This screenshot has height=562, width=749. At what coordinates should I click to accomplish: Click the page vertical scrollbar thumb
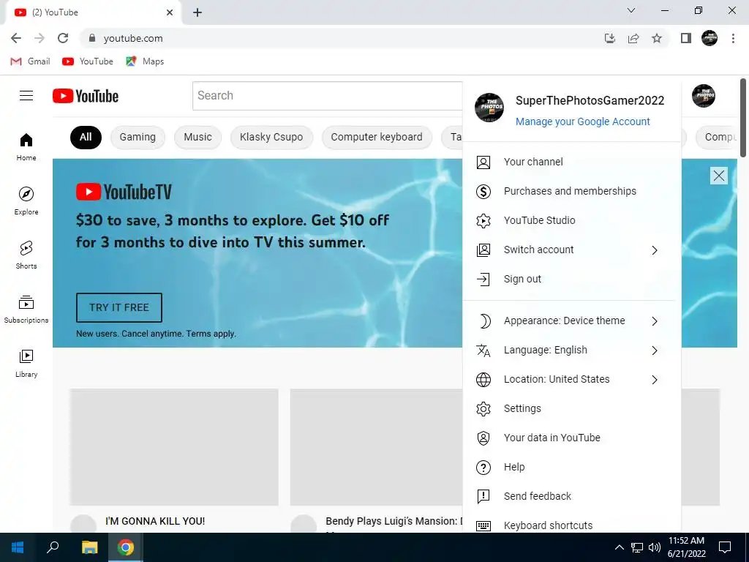pos(743,118)
